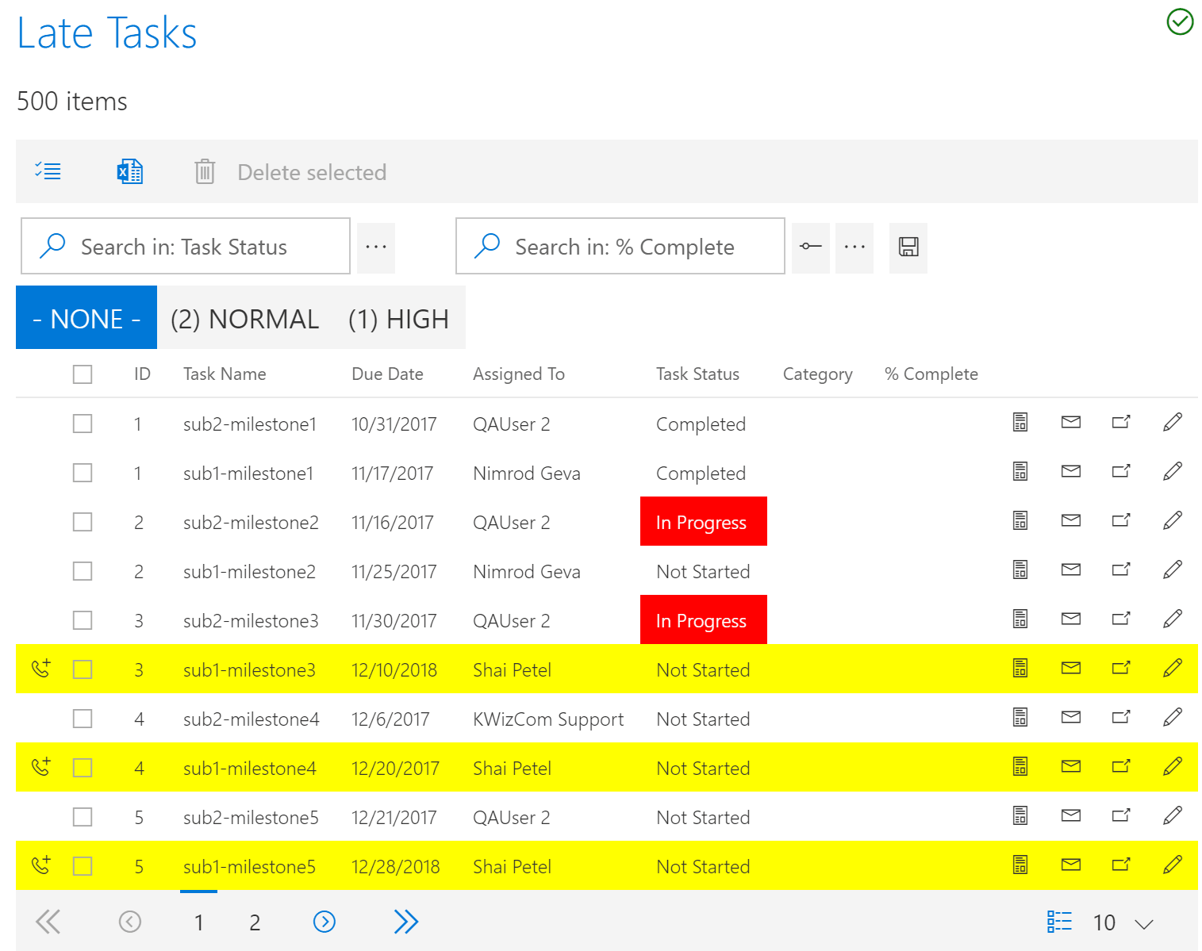Click the open-in-new-window icon for sub1-milestone4
Image resolution: width=1202 pixels, height=951 pixels.
tap(1121, 766)
